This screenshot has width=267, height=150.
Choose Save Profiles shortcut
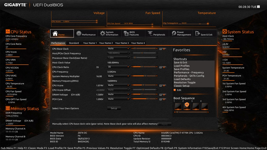coord(181,69)
